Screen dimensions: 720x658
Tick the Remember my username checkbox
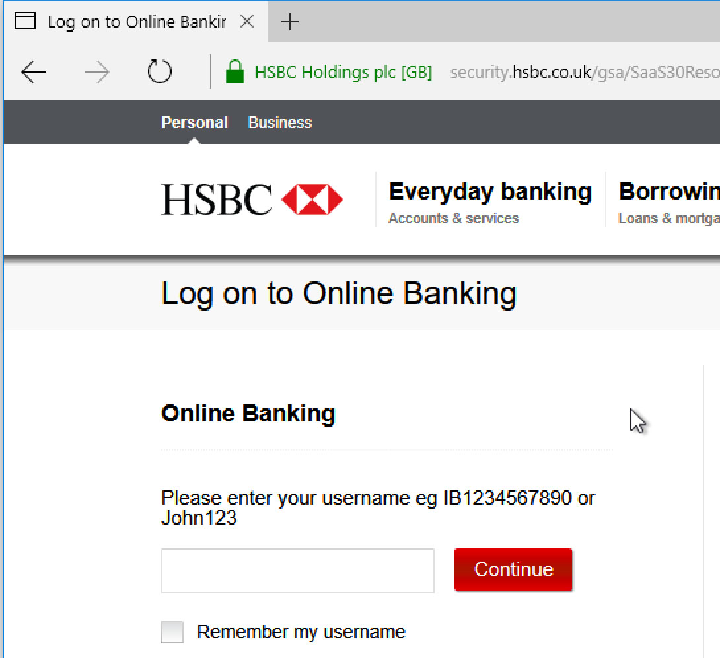click(172, 632)
